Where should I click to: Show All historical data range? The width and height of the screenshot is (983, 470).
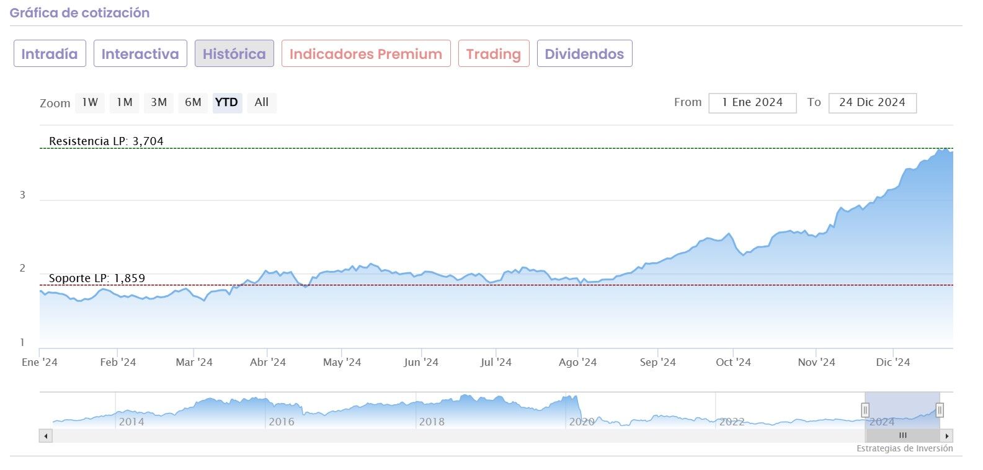click(262, 102)
